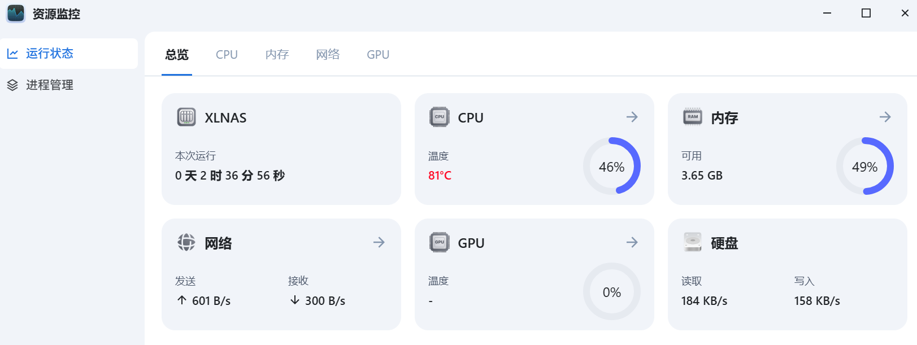Switch to the 内存 tab

point(277,55)
